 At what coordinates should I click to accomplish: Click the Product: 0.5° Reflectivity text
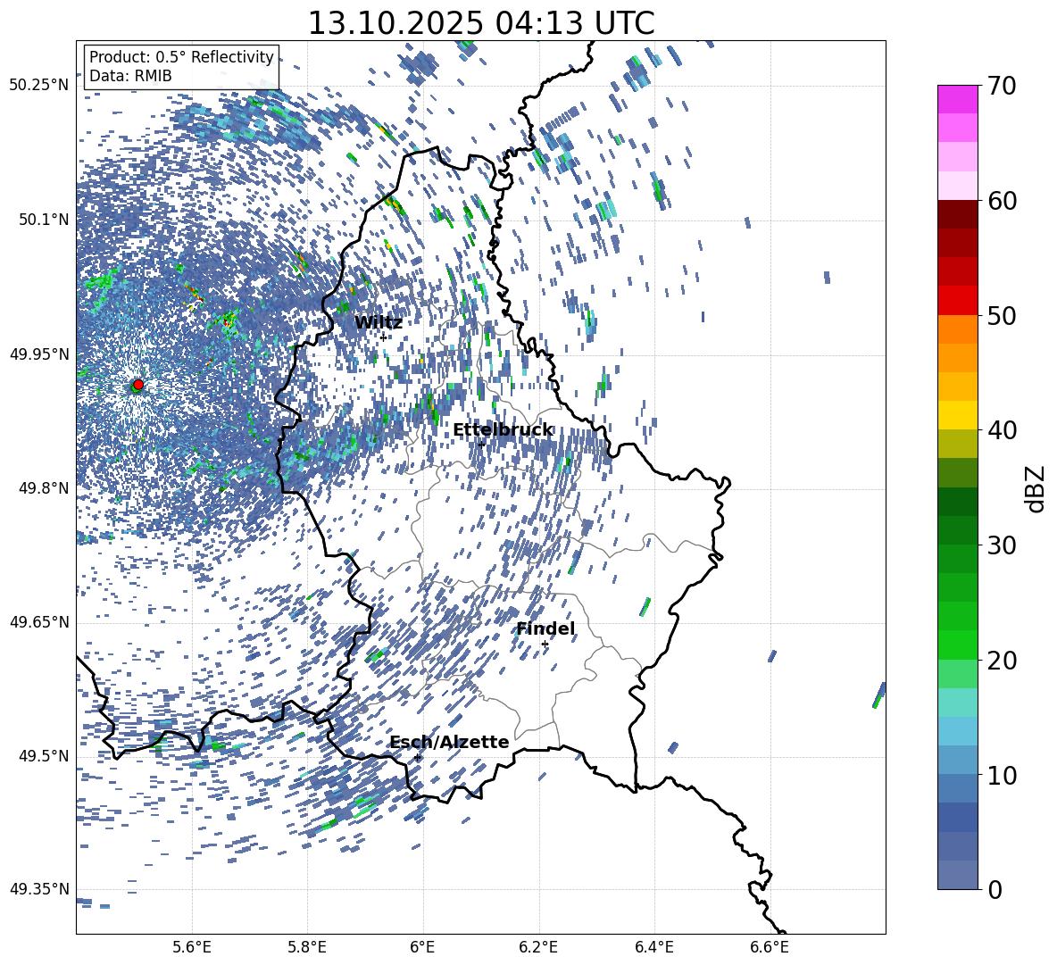pyautogui.click(x=181, y=56)
